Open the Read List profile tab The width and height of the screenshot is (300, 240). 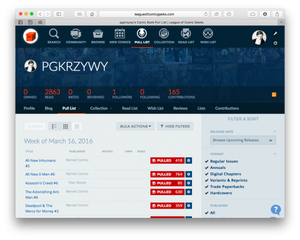coord(130,108)
